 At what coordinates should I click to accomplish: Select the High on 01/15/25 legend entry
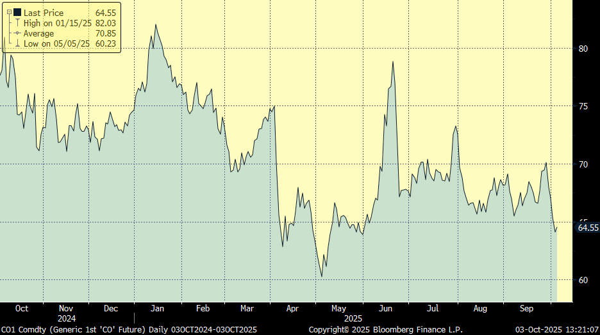[x=58, y=23]
